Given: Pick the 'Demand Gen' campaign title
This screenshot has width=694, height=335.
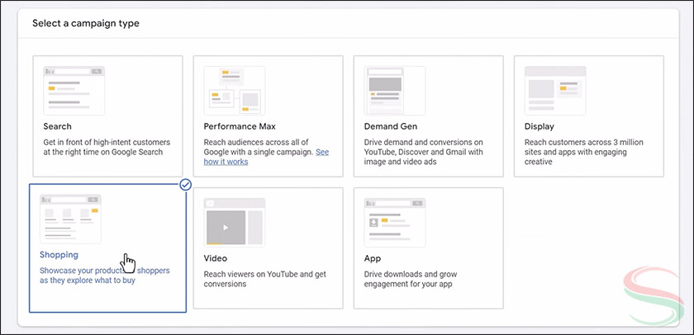Looking at the screenshot, I should point(391,127).
